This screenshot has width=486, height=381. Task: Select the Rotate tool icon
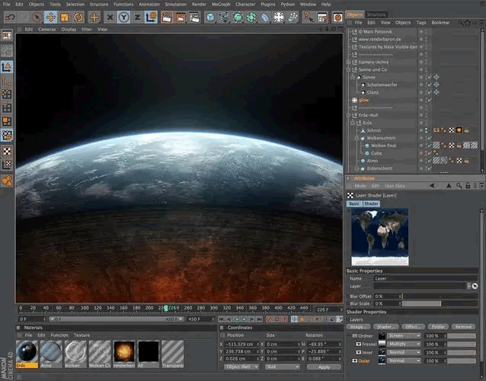point(78,17)
